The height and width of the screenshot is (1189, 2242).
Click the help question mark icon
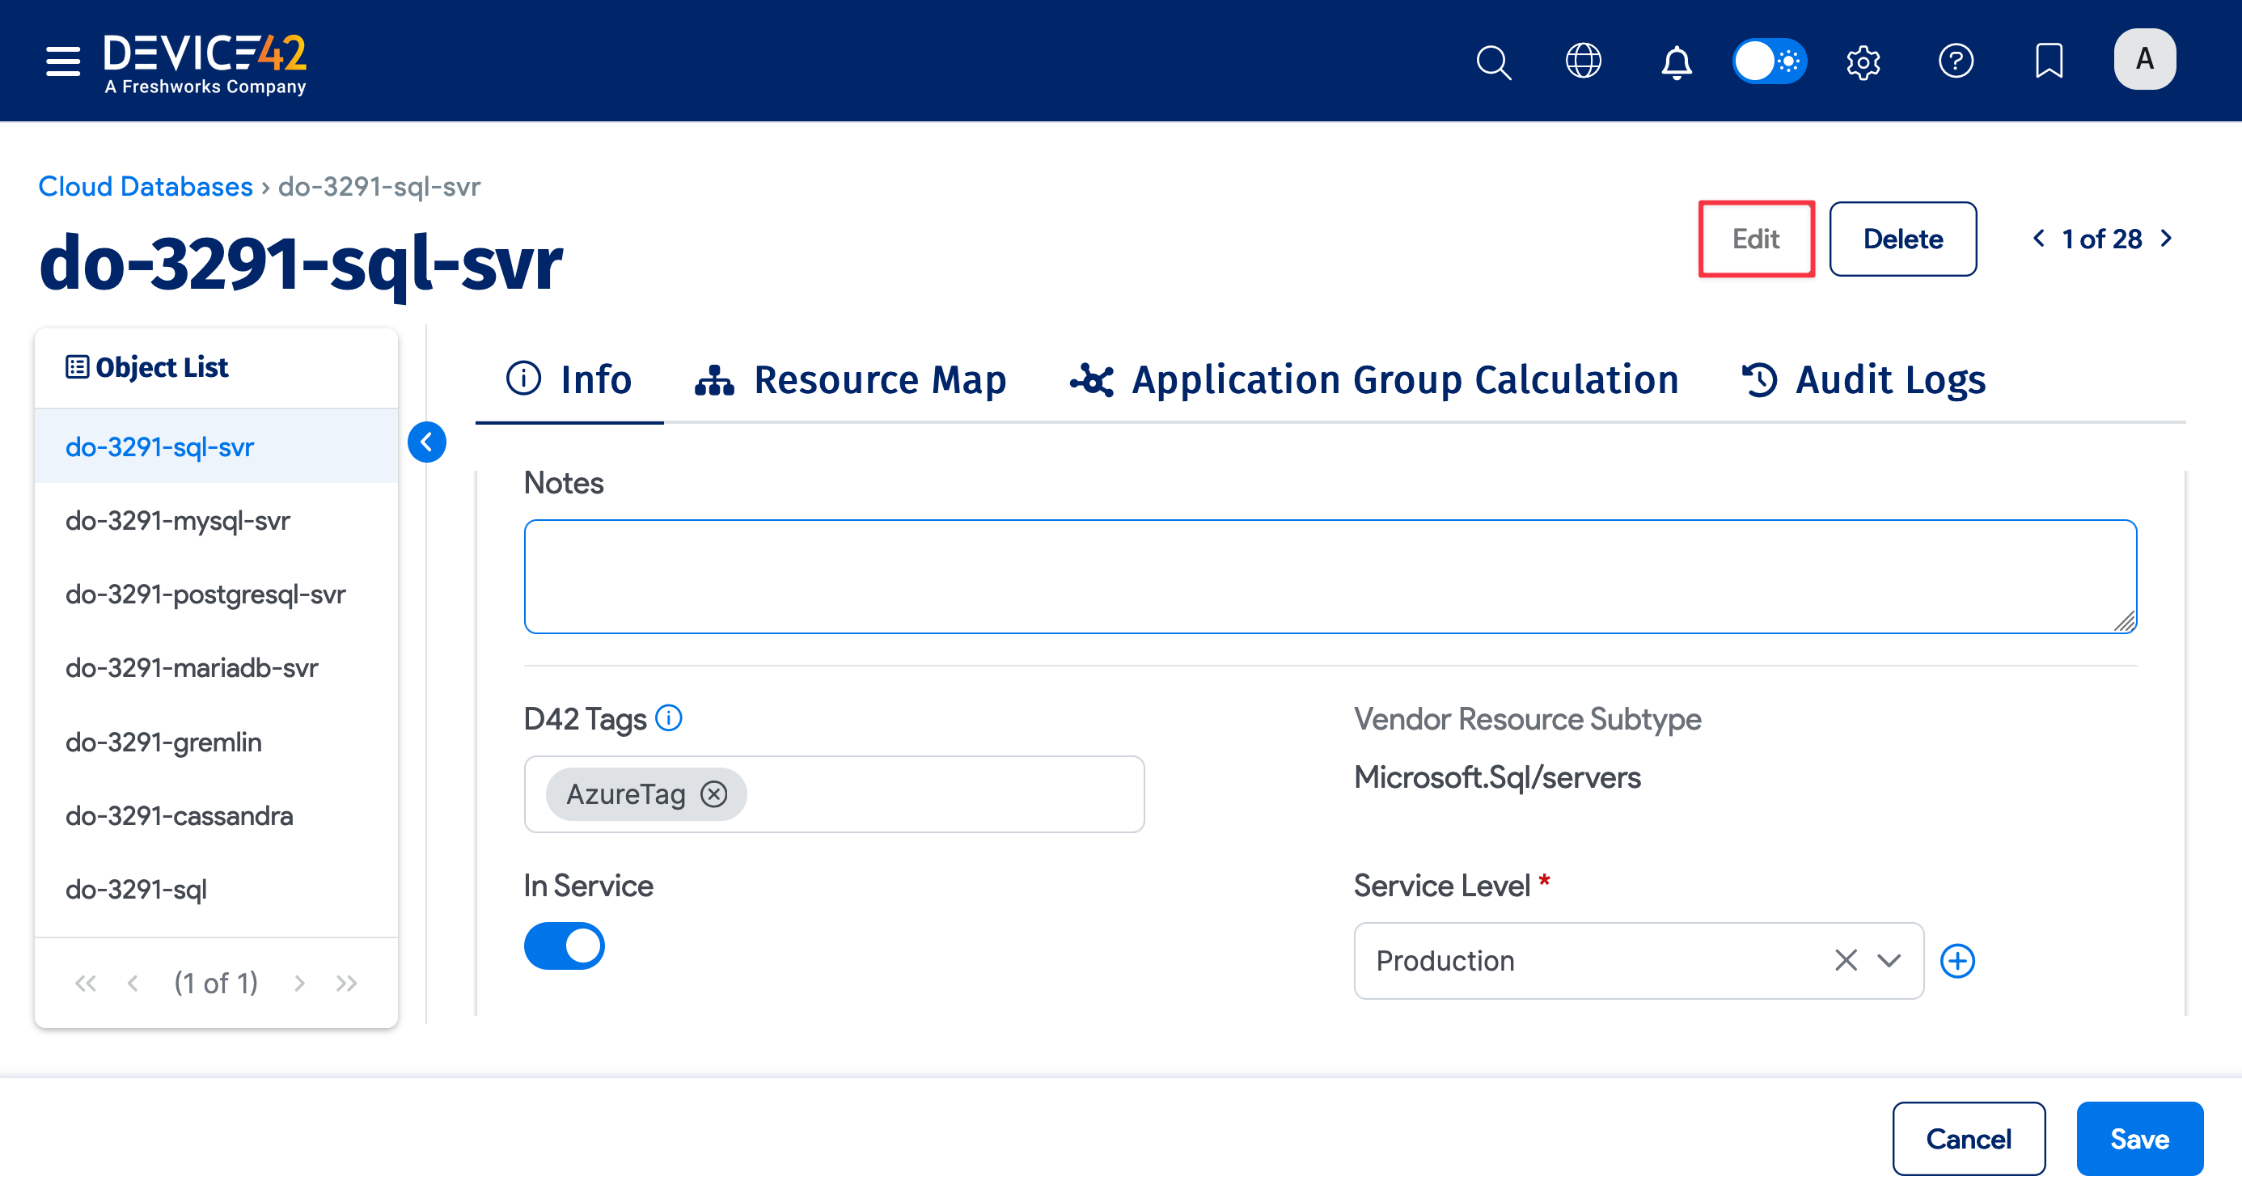point(1956,61)
